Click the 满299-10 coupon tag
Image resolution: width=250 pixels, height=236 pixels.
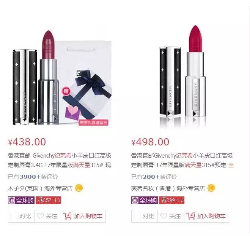(172, 200)
